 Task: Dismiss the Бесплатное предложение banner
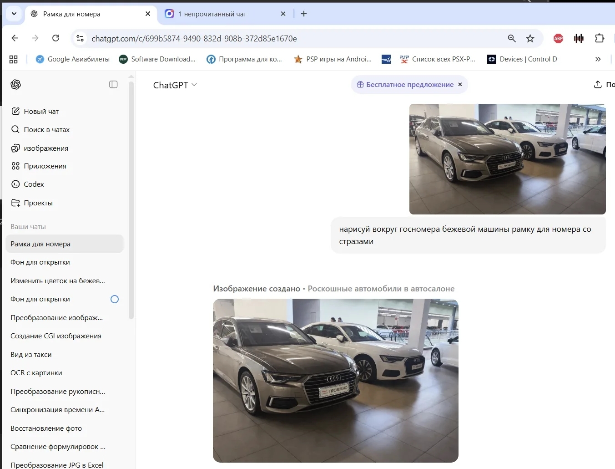point(460,85)
